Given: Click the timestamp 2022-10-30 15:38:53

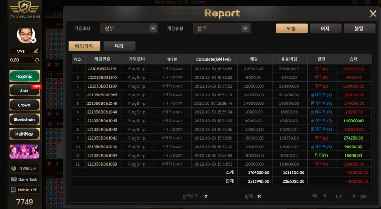Looking at the screenshot, I should click(x=214, y=69).
